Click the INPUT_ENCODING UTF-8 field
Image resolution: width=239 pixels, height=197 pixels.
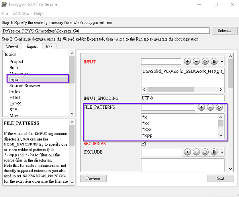[x=182, y=98]
